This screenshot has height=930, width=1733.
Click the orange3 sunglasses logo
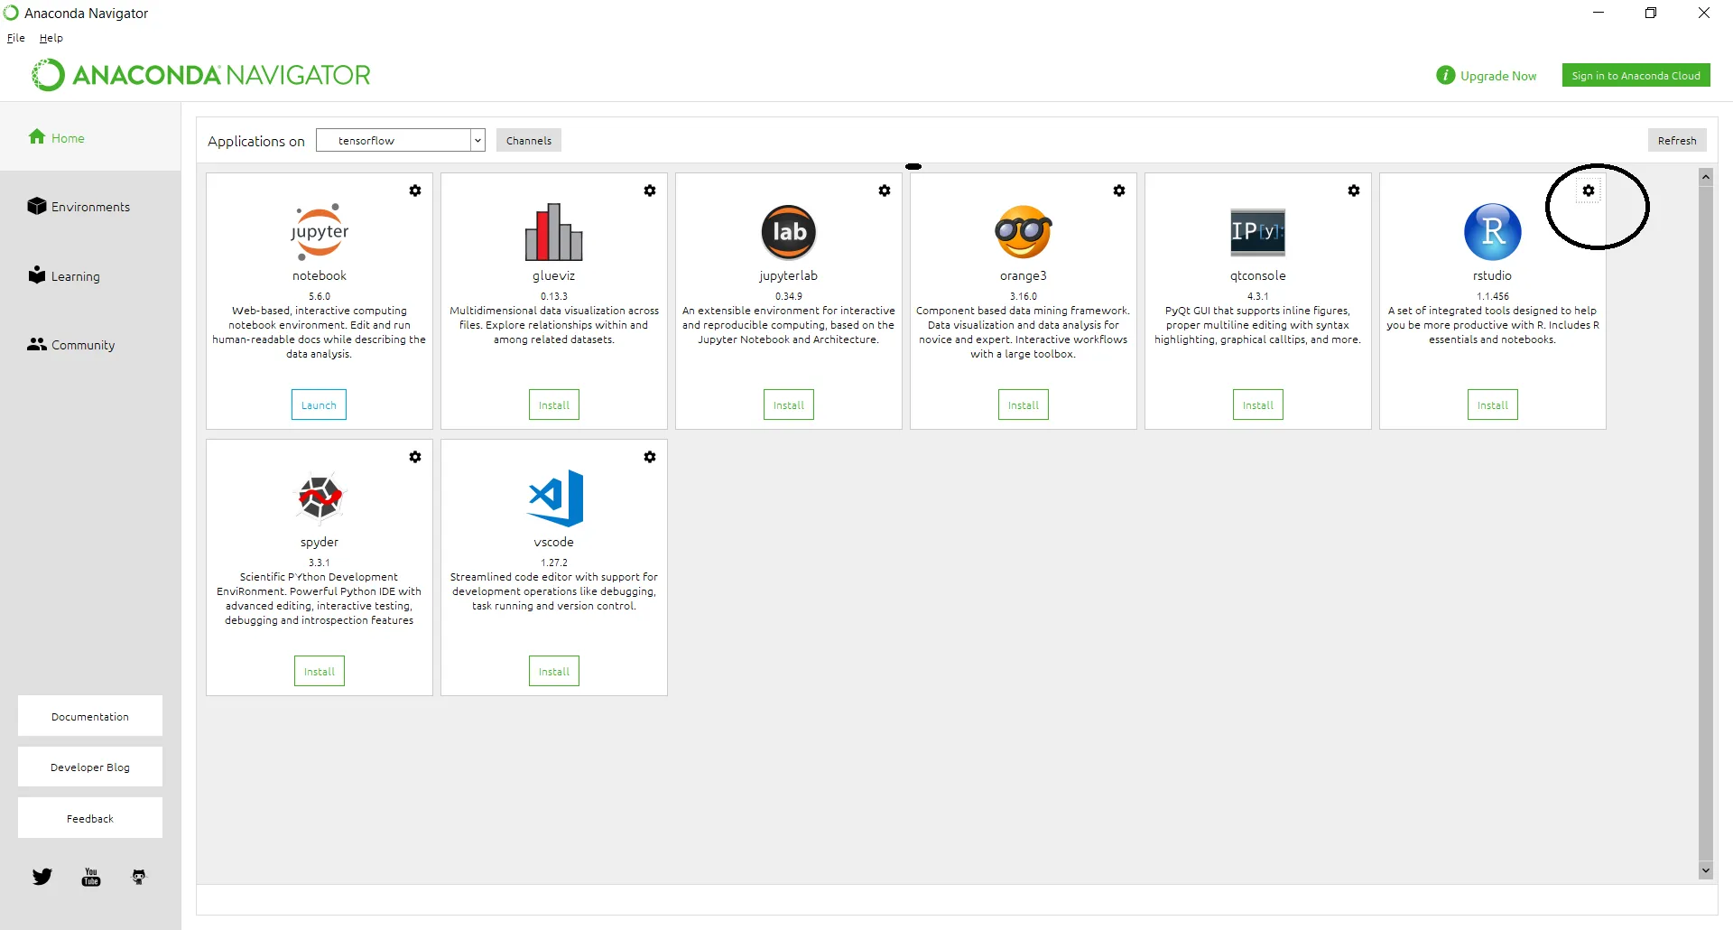[x=1024, y=232]
